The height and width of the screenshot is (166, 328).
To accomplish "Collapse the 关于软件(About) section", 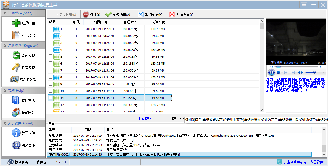I will 5,123.
